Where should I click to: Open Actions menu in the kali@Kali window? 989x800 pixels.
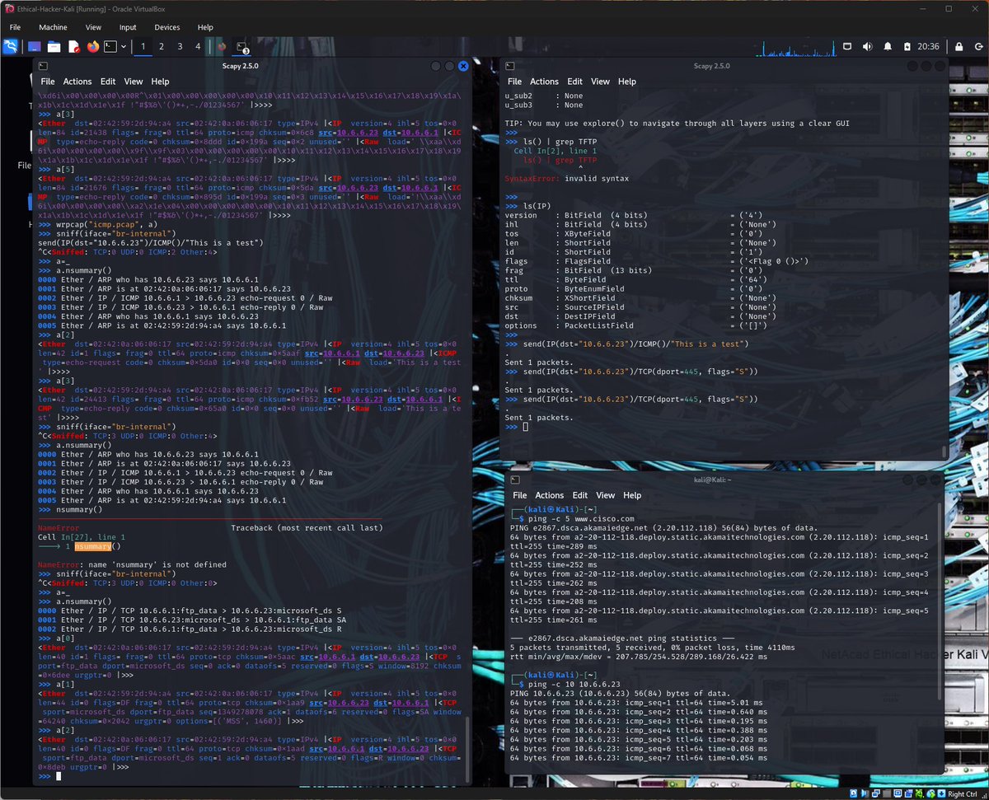[549, 495]
